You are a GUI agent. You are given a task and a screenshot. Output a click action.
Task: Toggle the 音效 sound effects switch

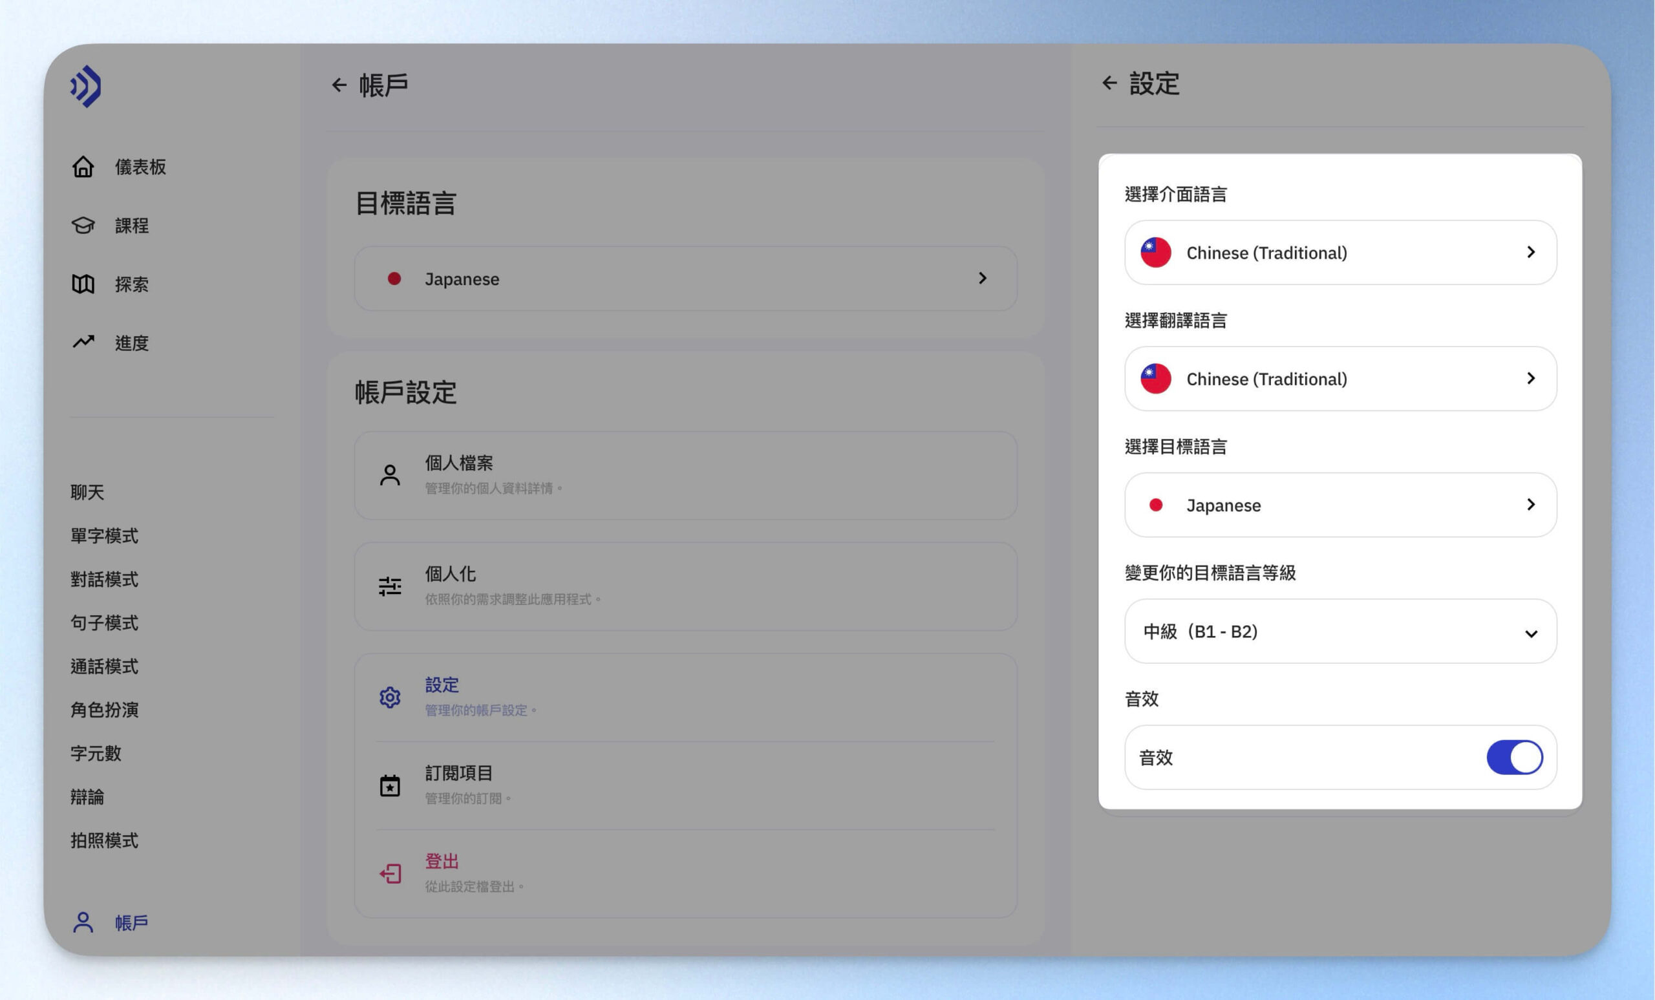1515,757
